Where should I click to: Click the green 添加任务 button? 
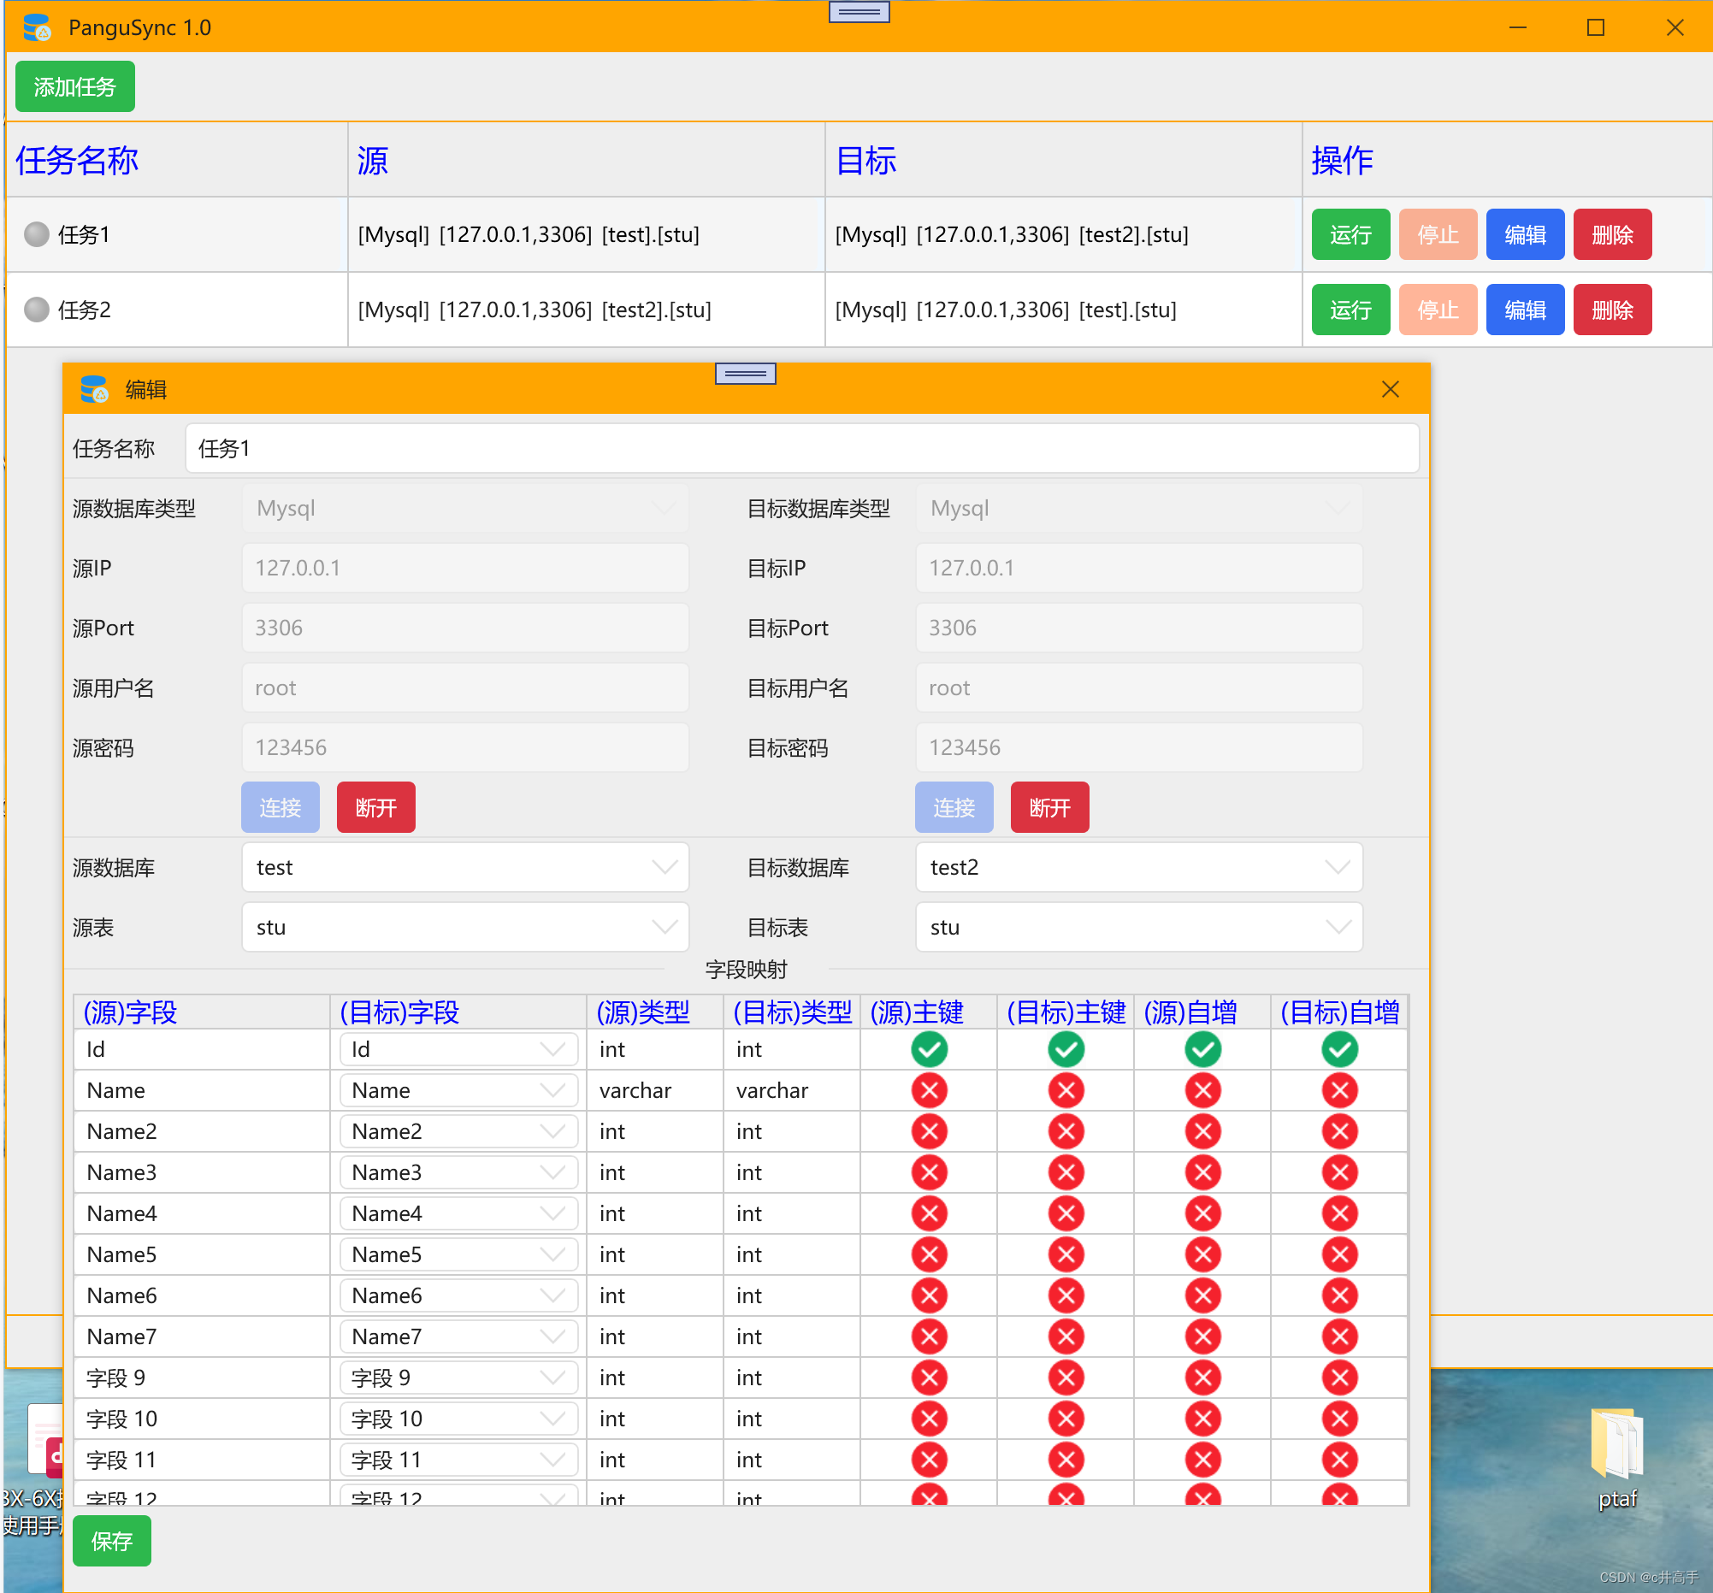[x=75, y=87]
